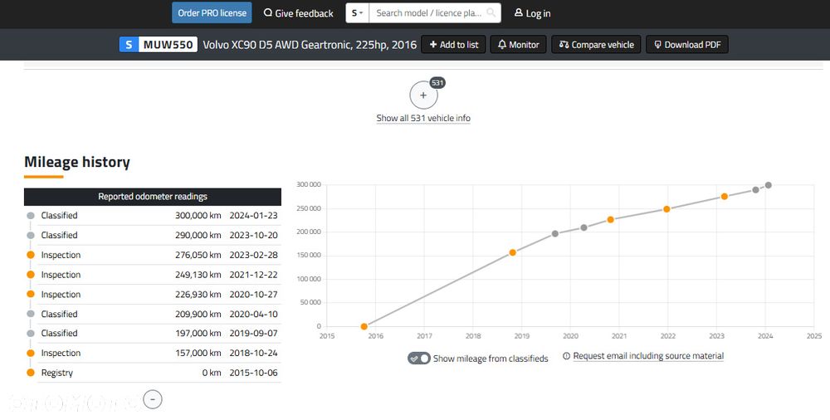Screen dimensions: 830x420
Task: Click the orange chart point at 0 km
Action: (x=364, y=327)
